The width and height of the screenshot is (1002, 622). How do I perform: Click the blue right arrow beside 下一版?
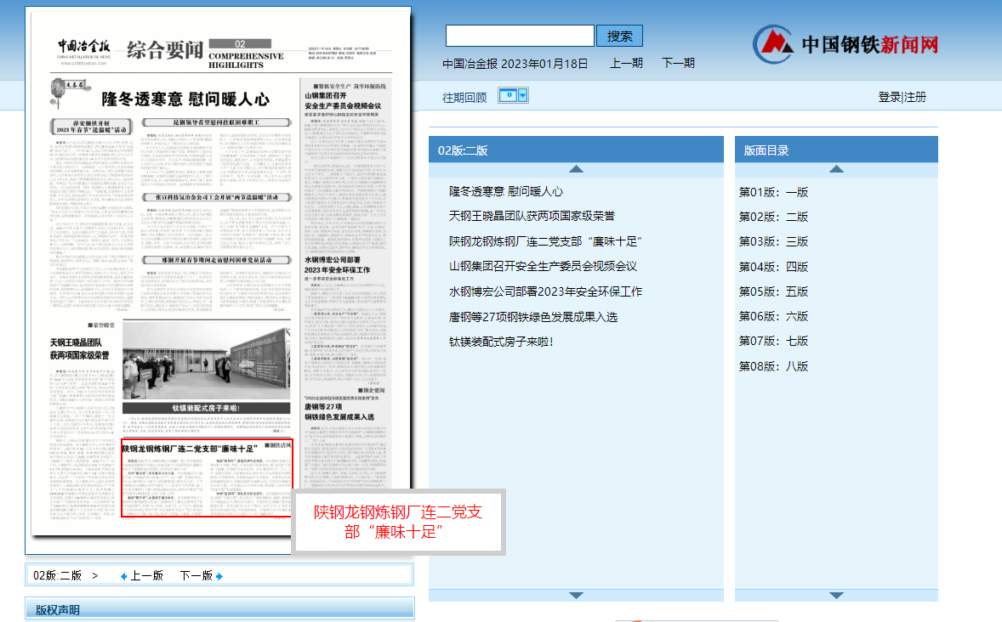click(219, 575)
